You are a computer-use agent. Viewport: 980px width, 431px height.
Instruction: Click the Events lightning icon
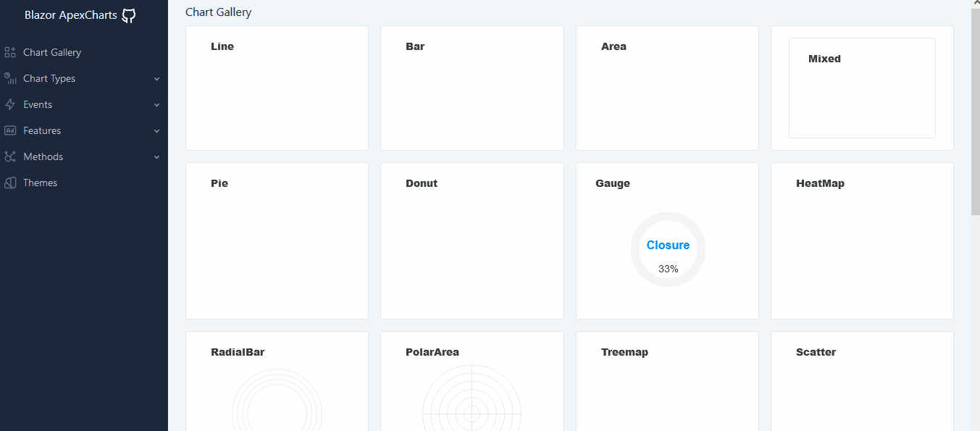point(9,104)
